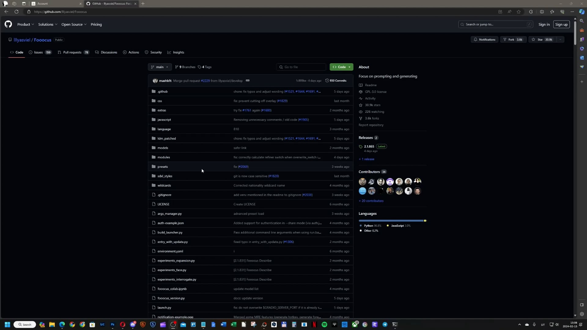Click the Python language color dot

(x=361, y=226)
